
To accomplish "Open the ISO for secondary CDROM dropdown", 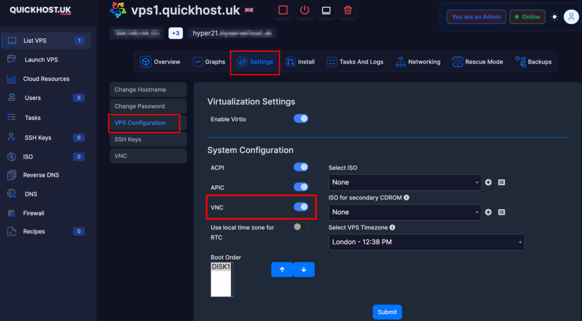I will coord(405,212).
